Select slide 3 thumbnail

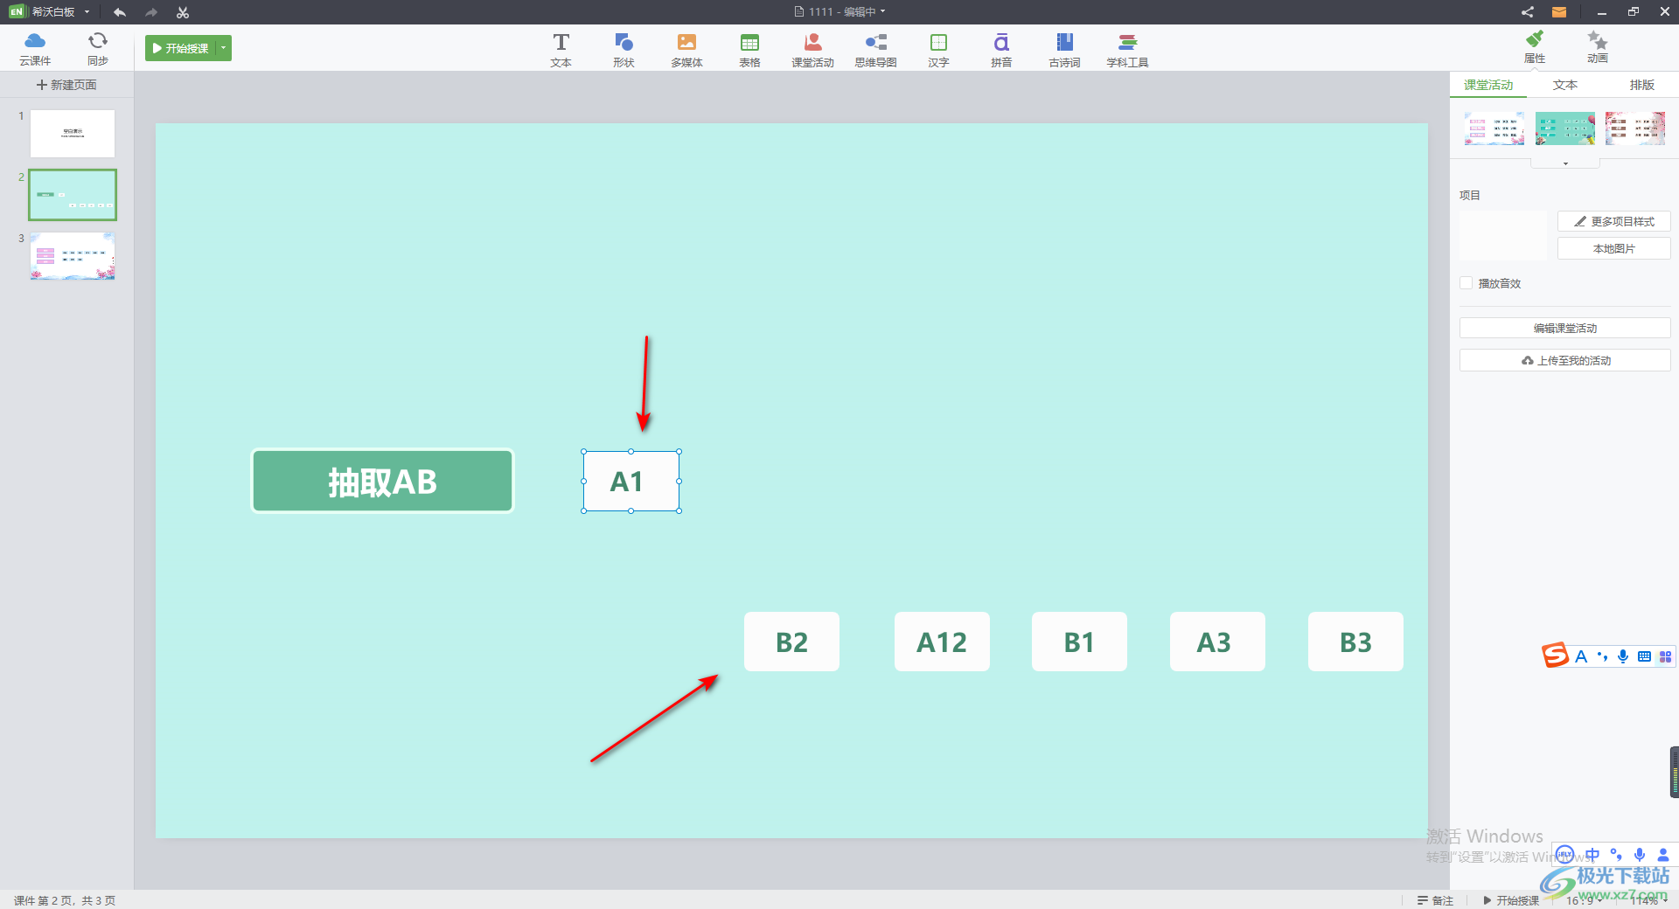[73, 256]
